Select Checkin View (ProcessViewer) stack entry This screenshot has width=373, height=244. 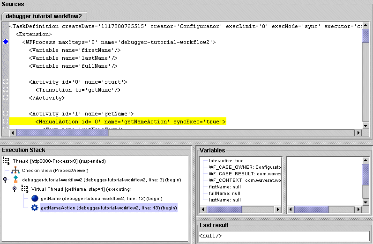tap(55, 171)
